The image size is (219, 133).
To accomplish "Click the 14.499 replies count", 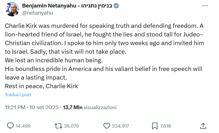I will [x=23, y=126].
